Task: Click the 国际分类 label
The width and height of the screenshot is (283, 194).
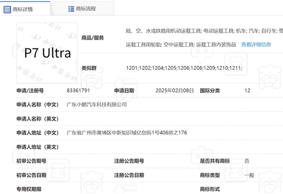Action: pyautogui.click(x=210, y=90)
